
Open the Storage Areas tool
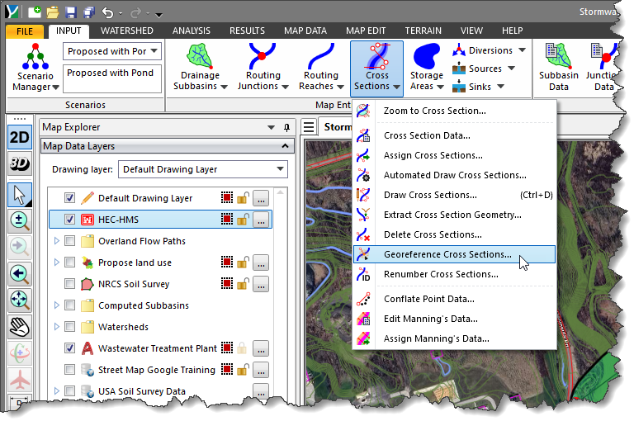(x=427, y=68)
